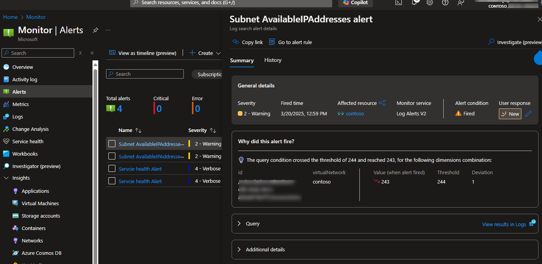The height and width of the screenshot is (264, 542).
Task: Close the alert details pane
Action: point(539,19)
